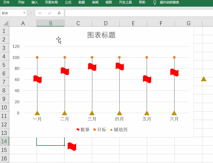Click the red flag marker for 三月
The width and height of the screenshot is (213, 163).
point(92,67)
